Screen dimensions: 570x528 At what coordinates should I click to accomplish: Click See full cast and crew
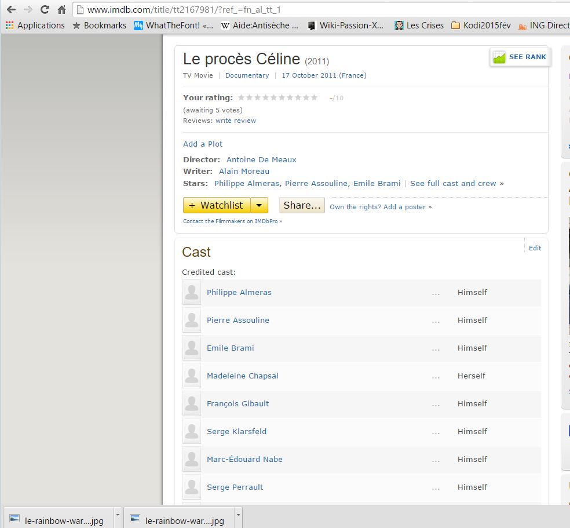(x=454, y=183)
